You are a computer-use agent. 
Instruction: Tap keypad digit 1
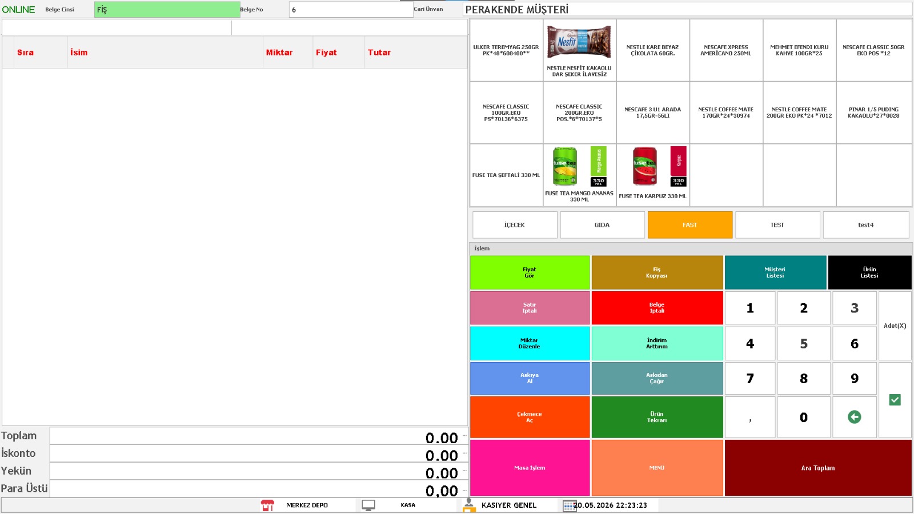pos(750,308)
